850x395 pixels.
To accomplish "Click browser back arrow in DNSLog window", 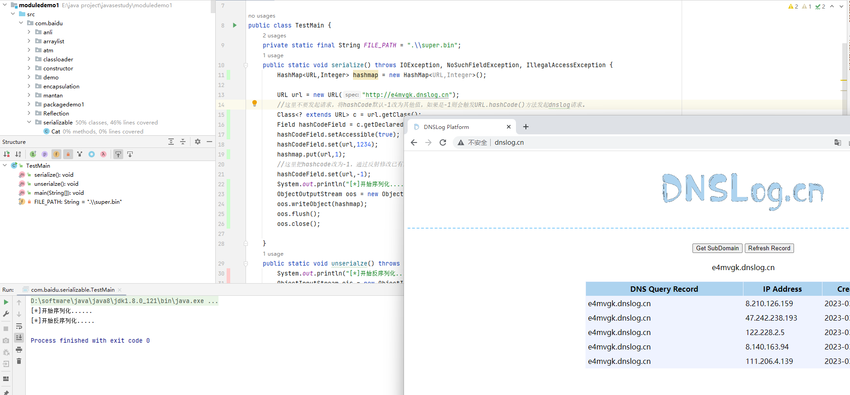I will (414, 142).
